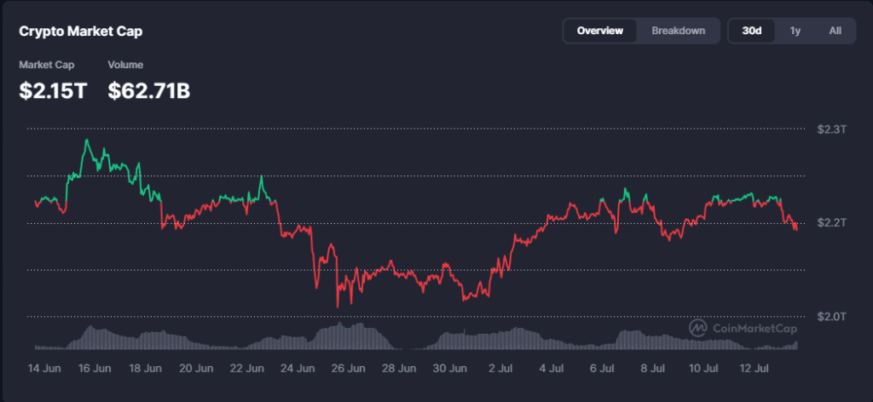Click the 2 Jul date label
873x402 pixels.
click(501, 368)
